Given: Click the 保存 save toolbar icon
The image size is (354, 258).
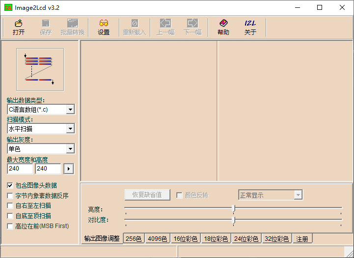Looking at the screenshot, I should click(x=46, y=28).
